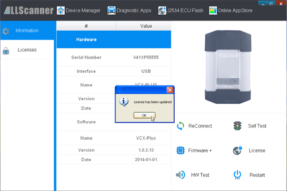
Task: Click the VCX-Plus software name value
Action: (146, 138)
